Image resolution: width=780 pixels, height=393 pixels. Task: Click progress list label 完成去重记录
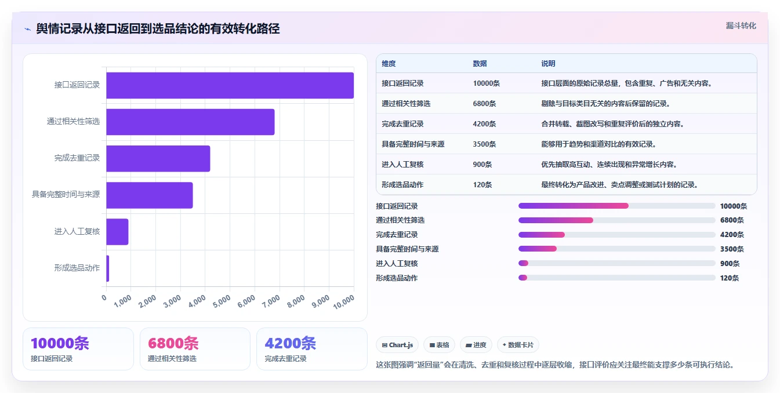point(397,235)
